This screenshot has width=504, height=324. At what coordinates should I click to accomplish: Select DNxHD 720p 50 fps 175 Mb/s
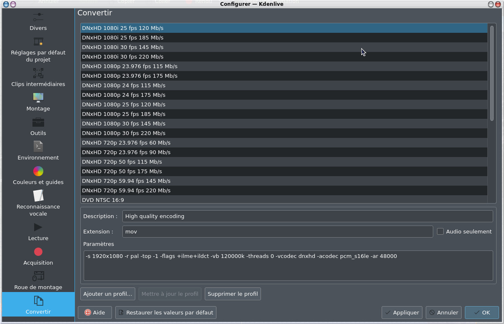pyautogui.click(x=284, y=171)
